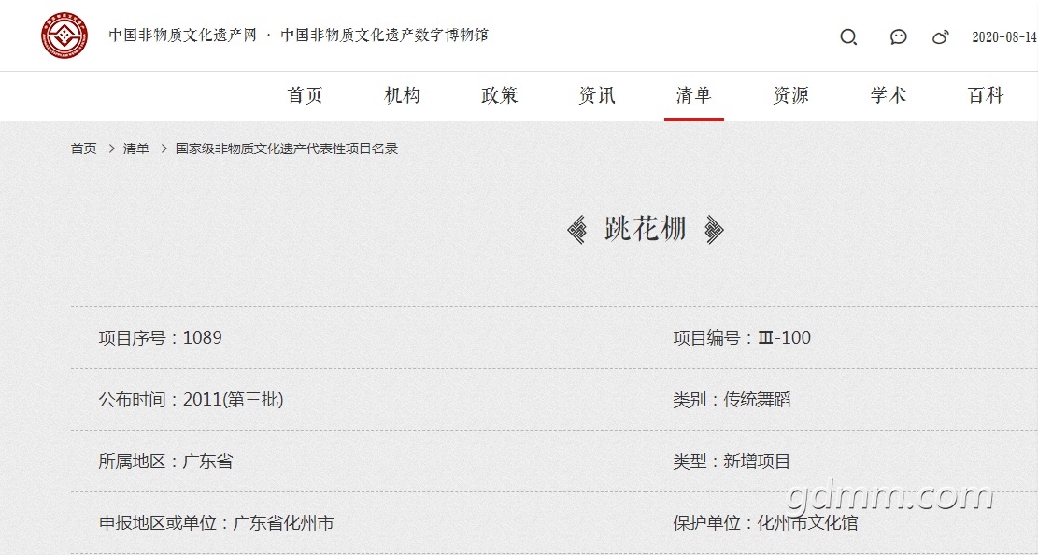This screenshot has height=555, width=1038.
Task: Select the active 清单 navigation tab
Action: [693, 95]
